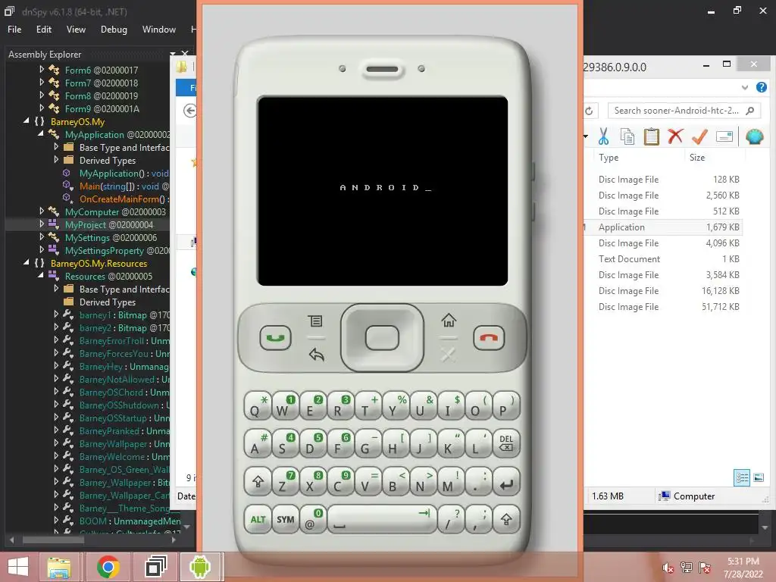The image size is (776, 582).
Task: Select Main(string[]) method in tree
Action: [x=124, y=186]
